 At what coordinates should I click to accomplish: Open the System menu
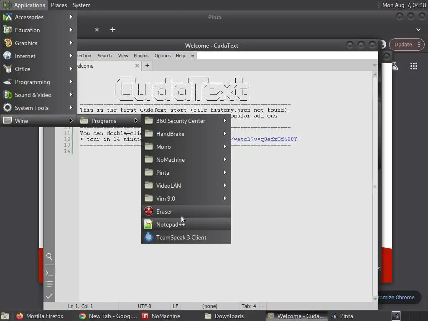pyautogui.click(x=82, y=5)
